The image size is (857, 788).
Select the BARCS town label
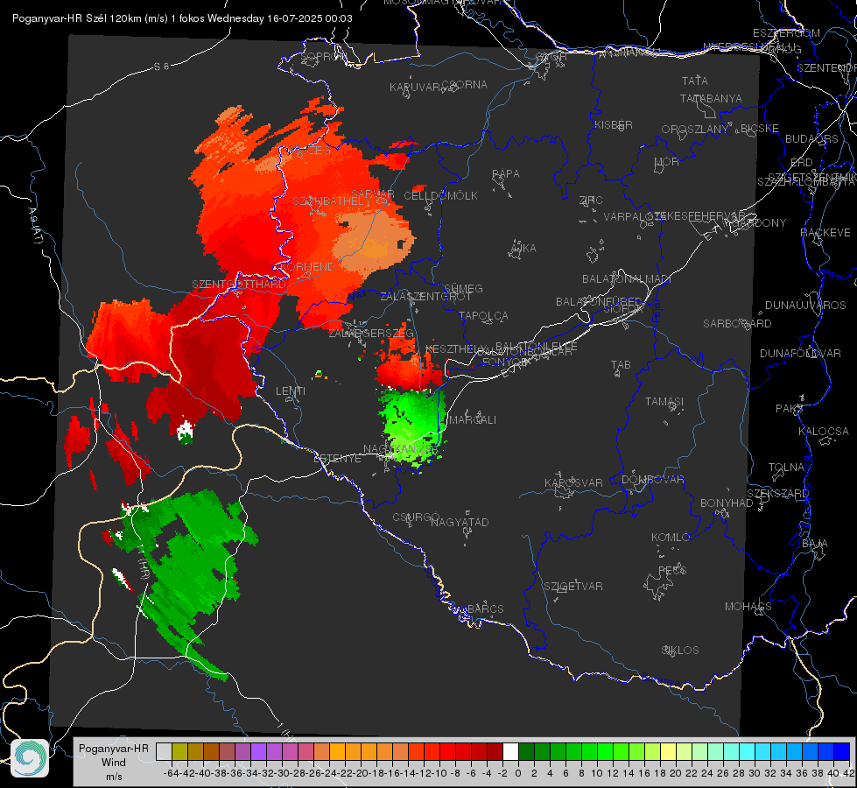click(x=485, y=609)
